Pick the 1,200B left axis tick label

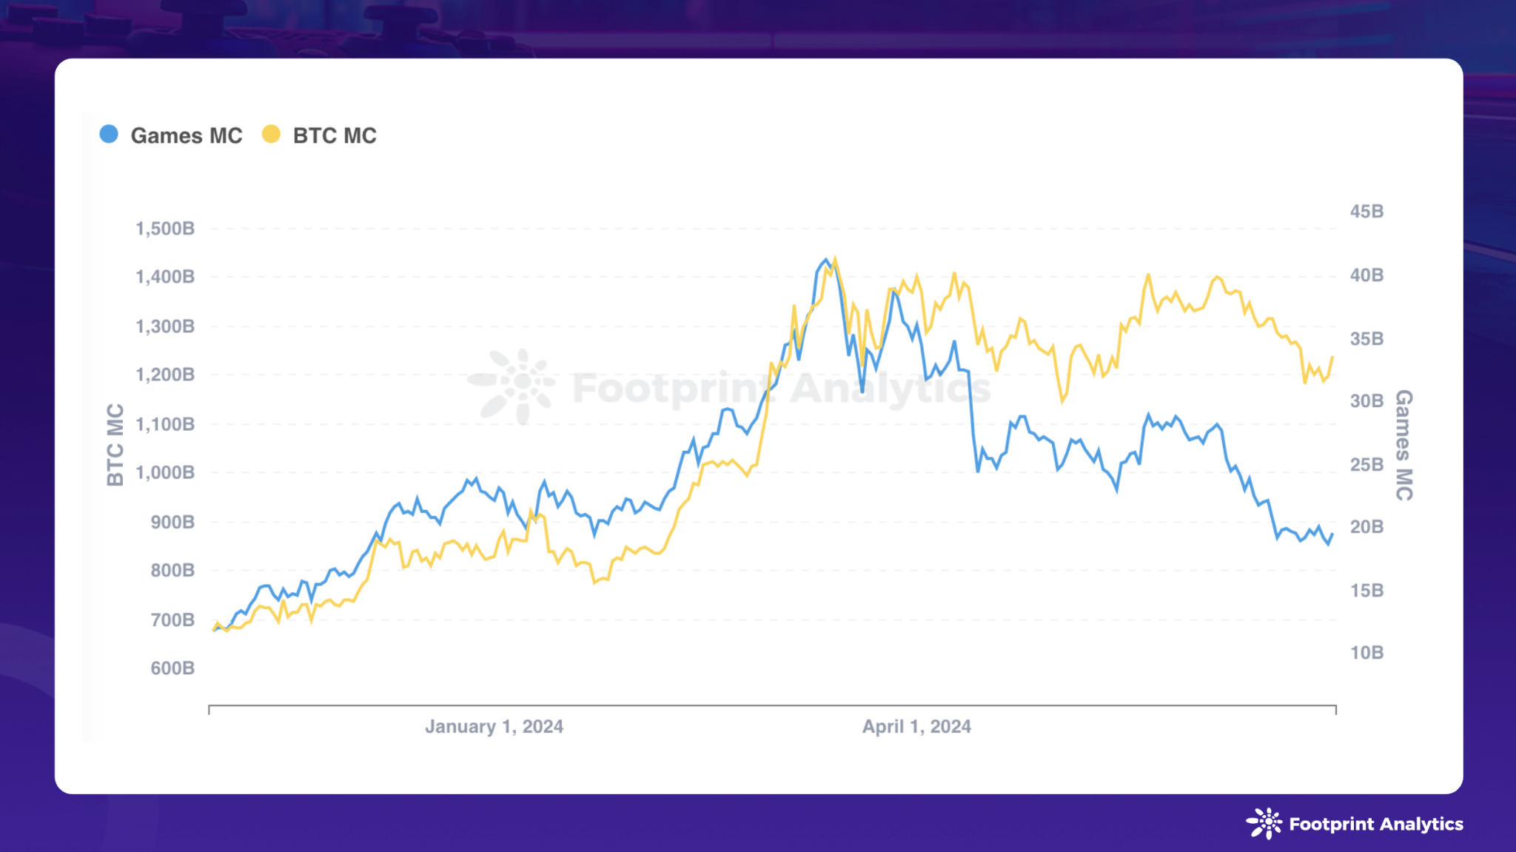(x=165, y=375)
